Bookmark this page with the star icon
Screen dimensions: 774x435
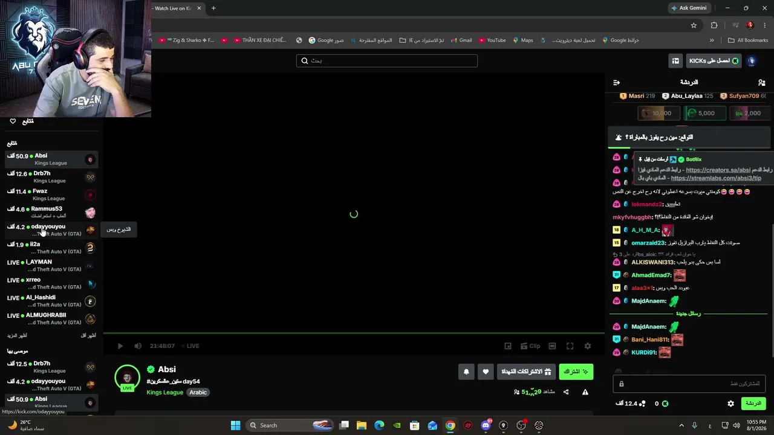tap(694, 25)
